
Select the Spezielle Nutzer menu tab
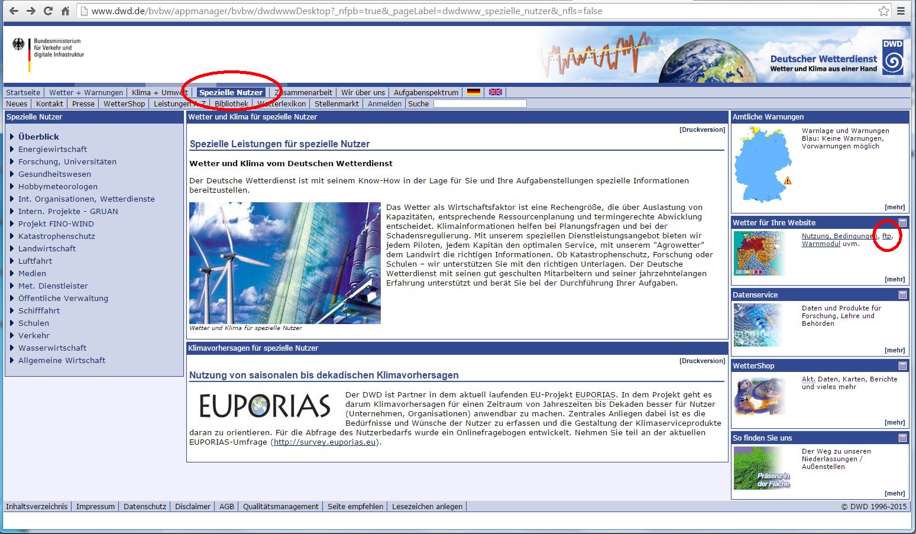pyautogui.click(x=231, y=92)
